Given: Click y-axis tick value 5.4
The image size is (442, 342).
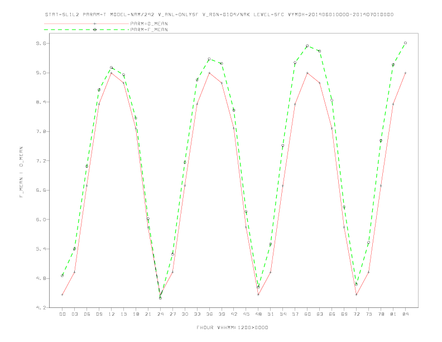Looking at the screenshot, I should coord(41,249).
